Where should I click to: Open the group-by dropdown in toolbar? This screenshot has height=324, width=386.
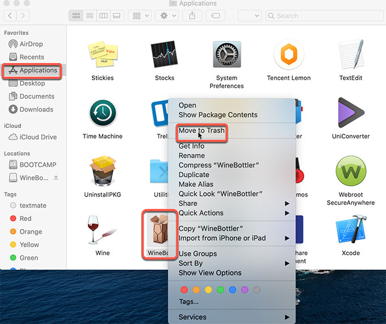coord(140,16)
